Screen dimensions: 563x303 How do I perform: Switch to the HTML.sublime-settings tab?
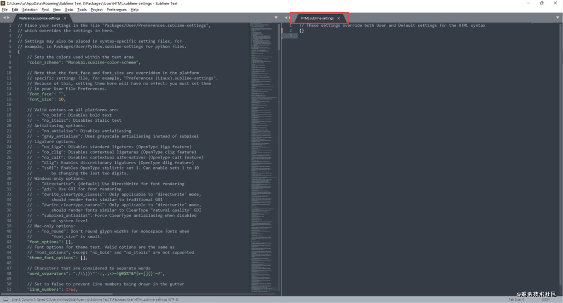pos(317,18)
